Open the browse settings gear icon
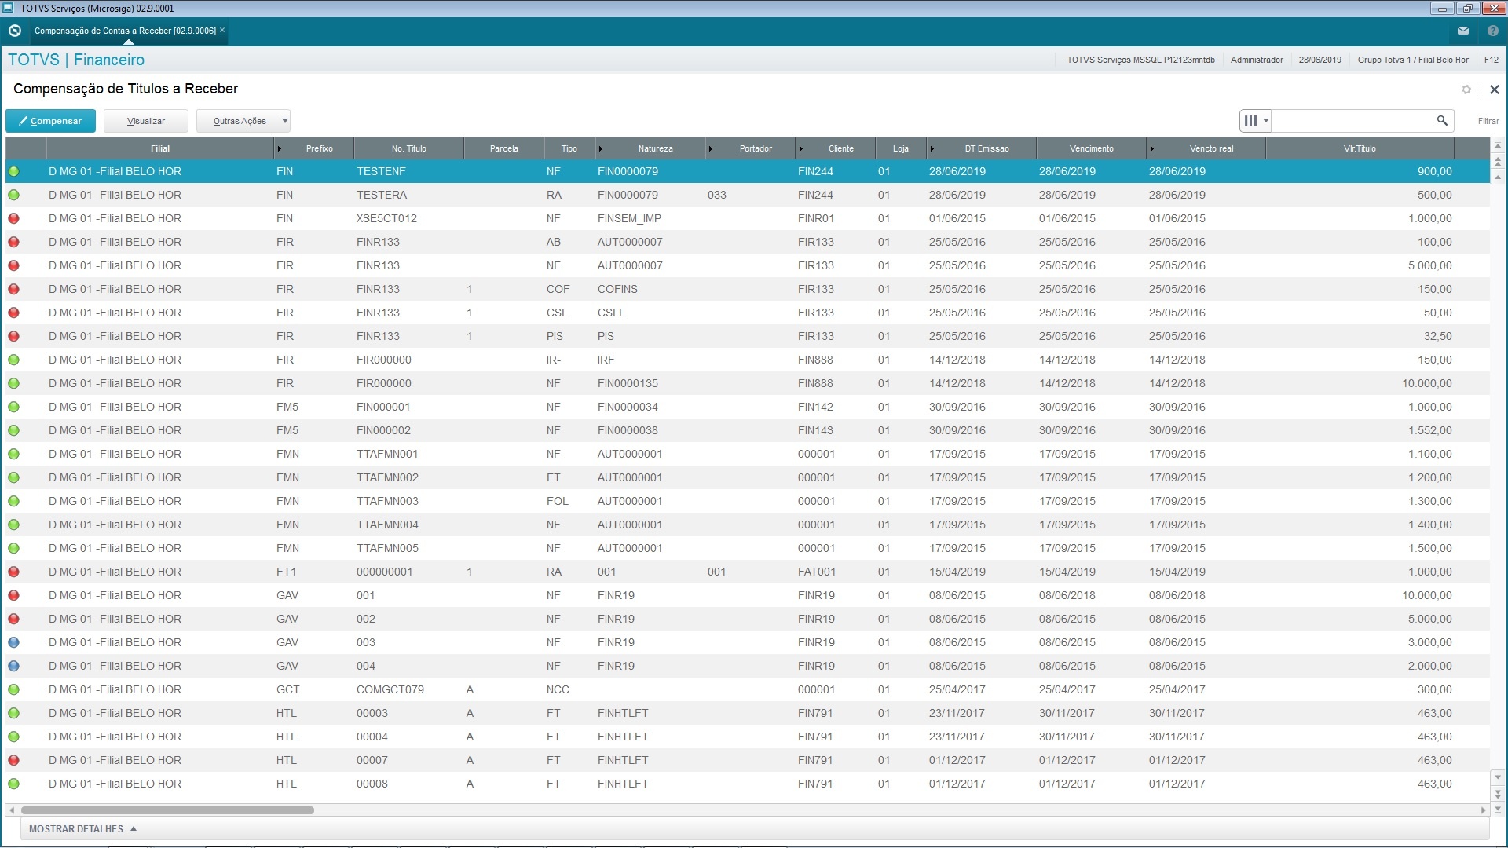The image size is (1508, 848). (1466, 90)
